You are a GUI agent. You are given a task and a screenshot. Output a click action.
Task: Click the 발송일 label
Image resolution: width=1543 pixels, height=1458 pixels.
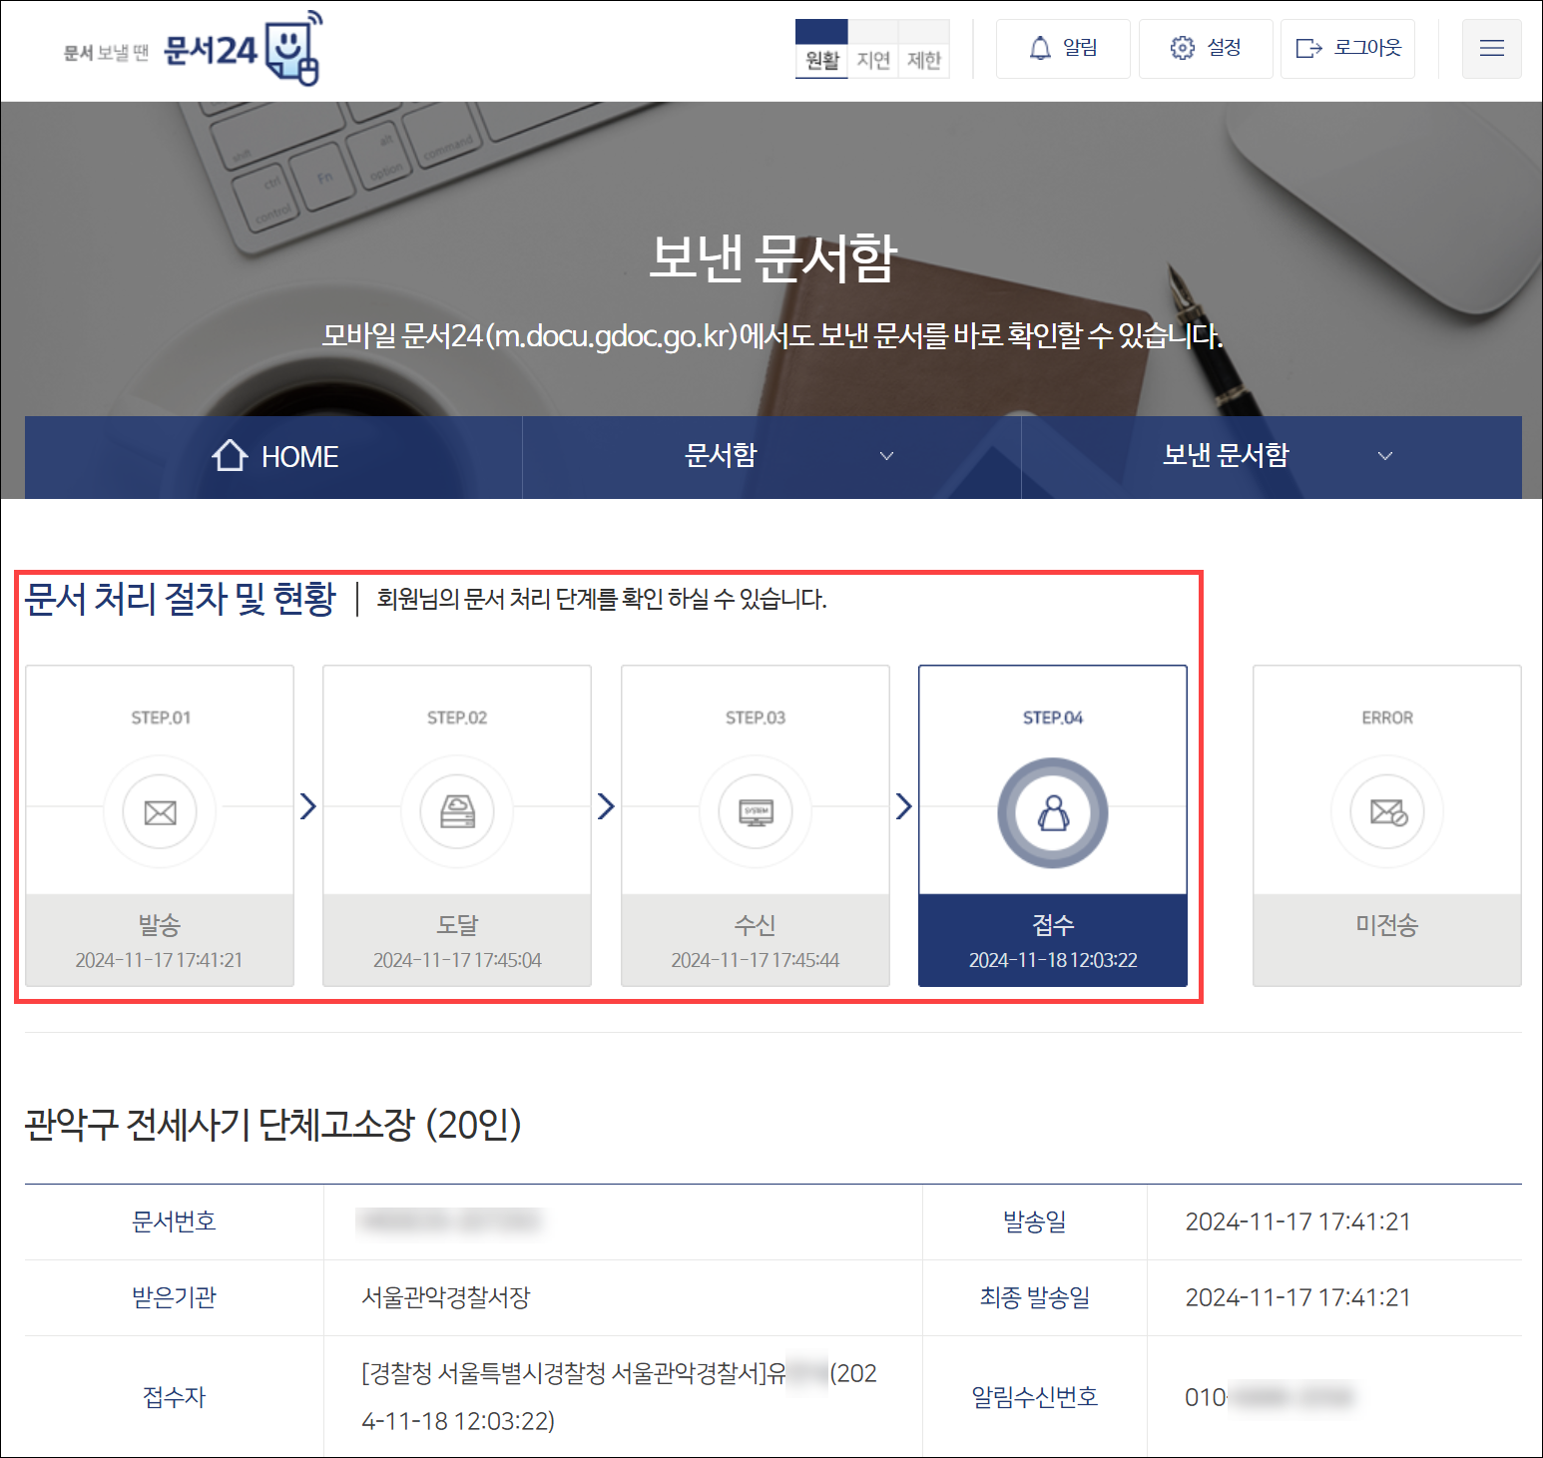(x=1035, y=1221)
